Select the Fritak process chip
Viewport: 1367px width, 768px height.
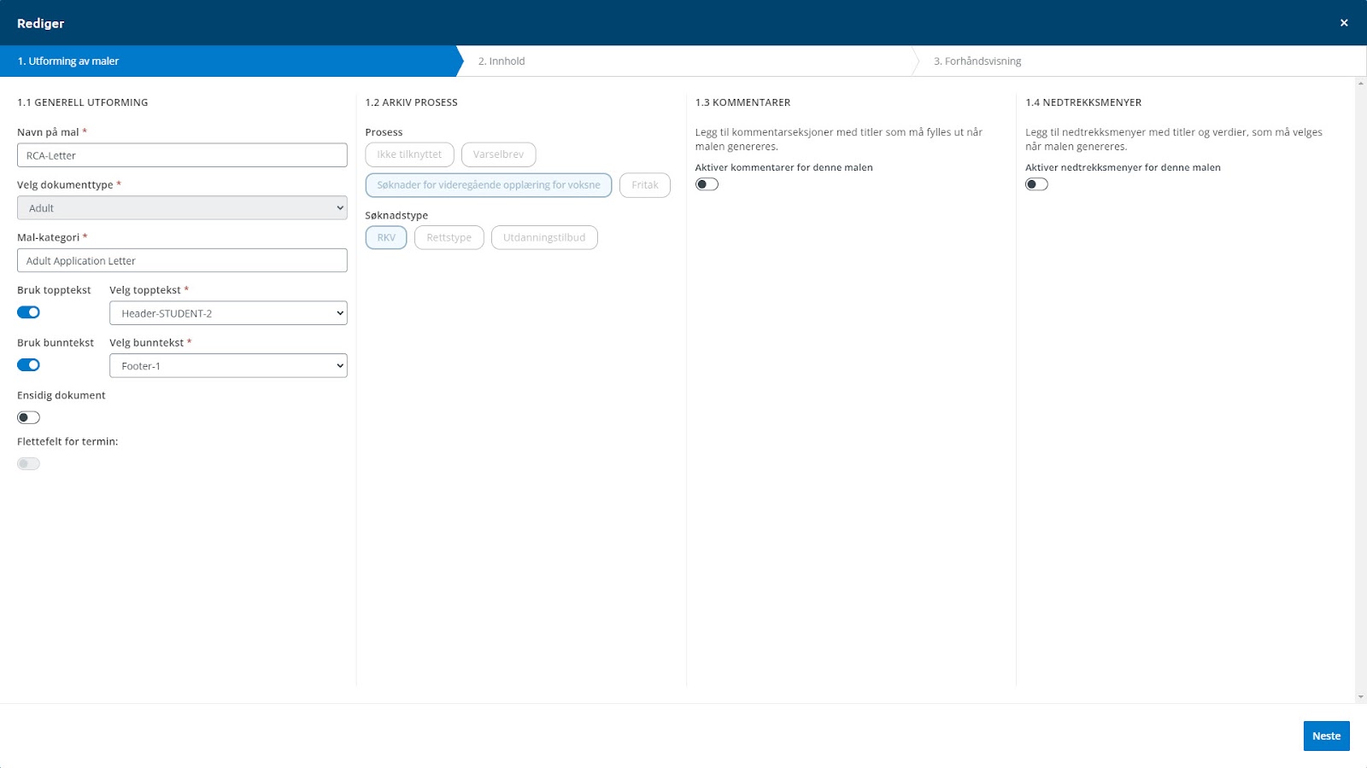[x=645, y=185]
